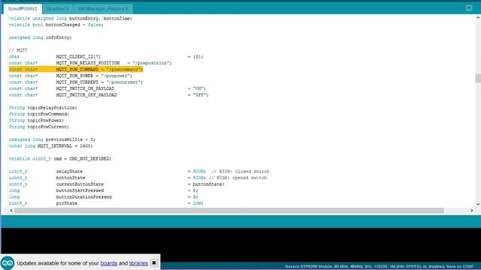Viewport: 481px width, 270px height.
Task: Click the horizontal scrollbar thumb
Action: (x=228, y=211)
